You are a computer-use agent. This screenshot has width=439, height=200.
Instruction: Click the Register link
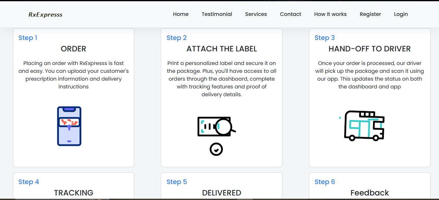[x=370, y=14]
